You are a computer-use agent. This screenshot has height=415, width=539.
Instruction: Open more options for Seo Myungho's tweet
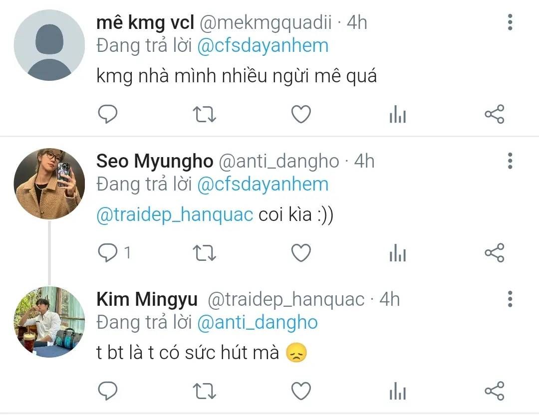click(x=510, y=161)
